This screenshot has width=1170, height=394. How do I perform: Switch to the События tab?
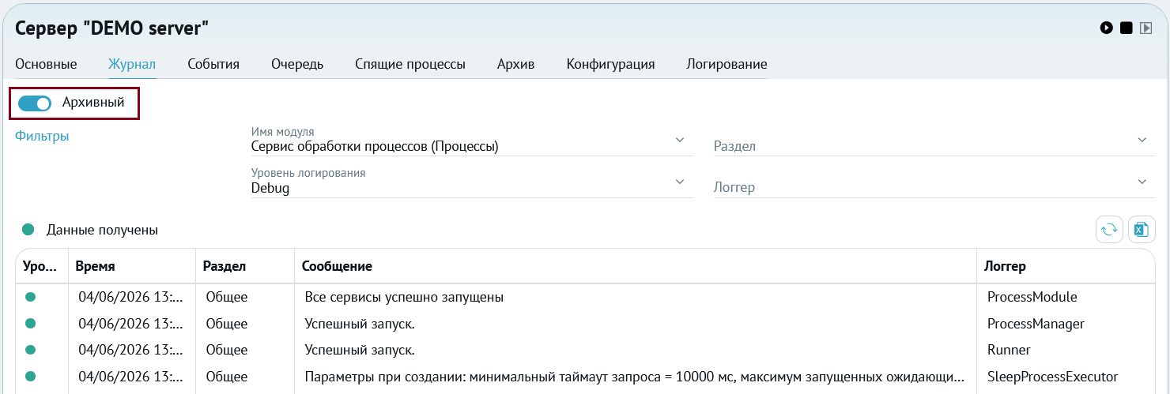[213, 64]
